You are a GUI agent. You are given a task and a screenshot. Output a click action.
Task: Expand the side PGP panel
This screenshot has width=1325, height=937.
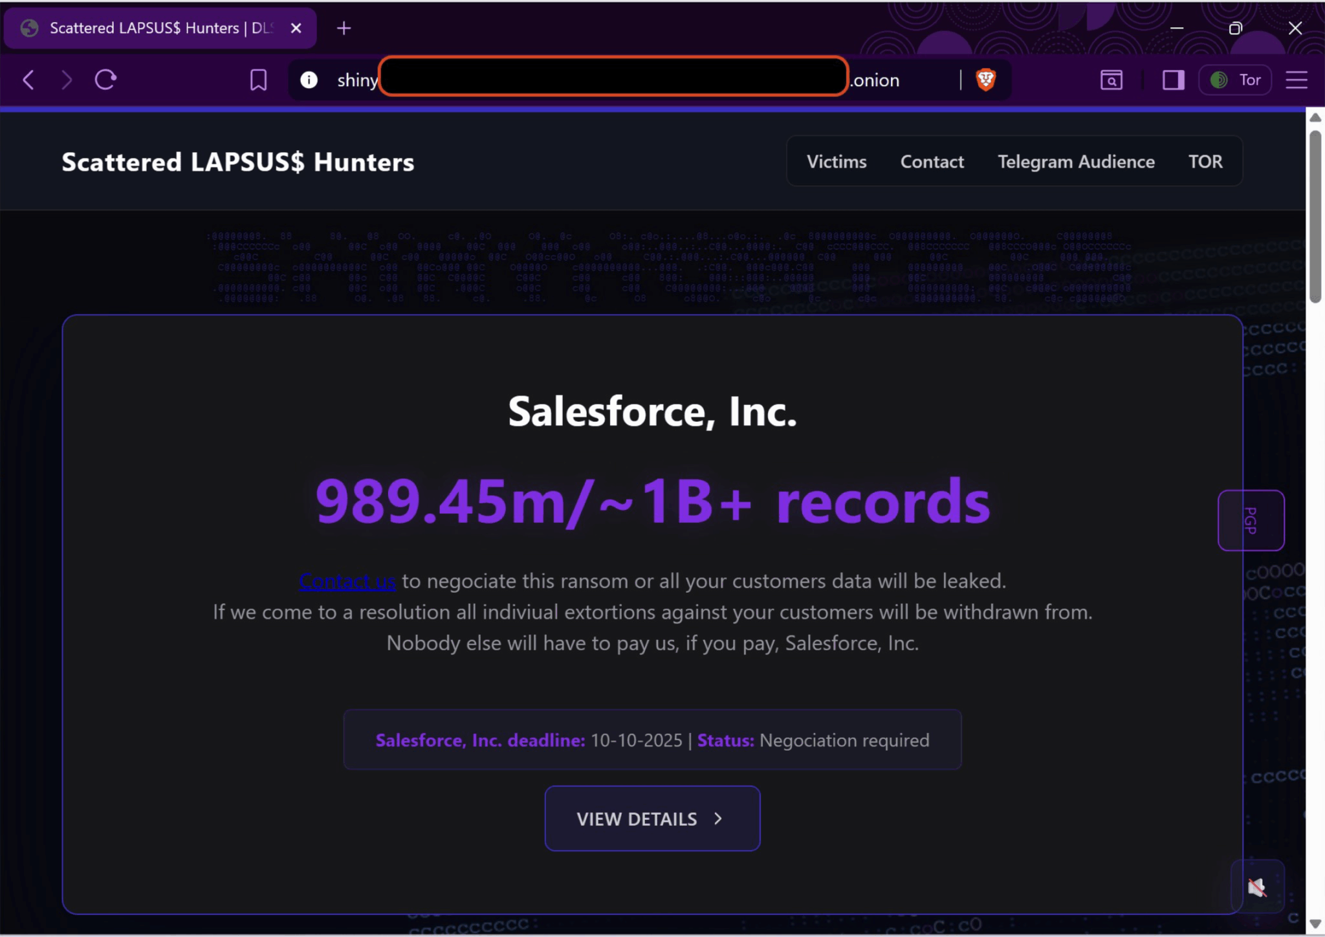tap(1251, 520)
